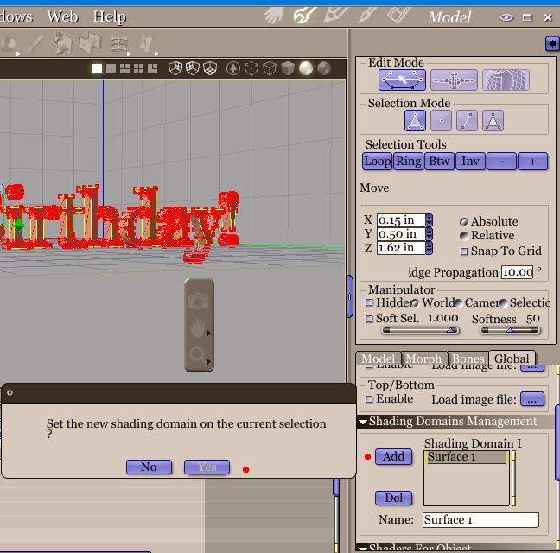Choose polygon edit mode button
Viewport: 560px width, 553px height.
(402, 79)
